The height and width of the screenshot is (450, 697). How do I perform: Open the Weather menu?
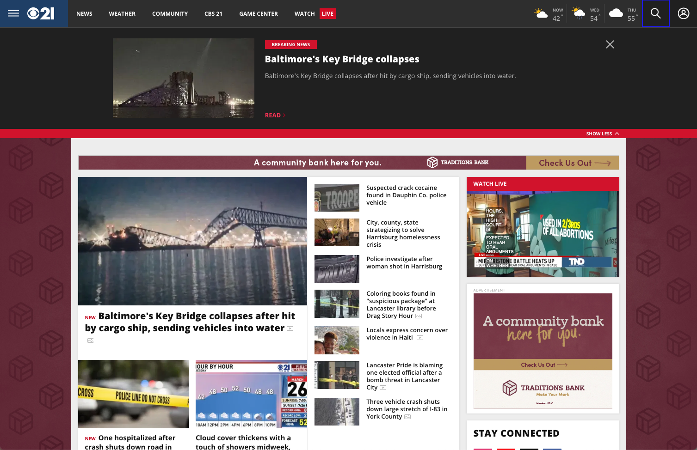pyautogui.click(x=122, y=13)
